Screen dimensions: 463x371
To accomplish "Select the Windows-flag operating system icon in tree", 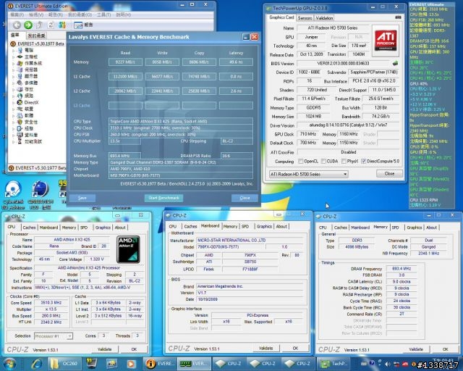I will (x=20, y=63).
